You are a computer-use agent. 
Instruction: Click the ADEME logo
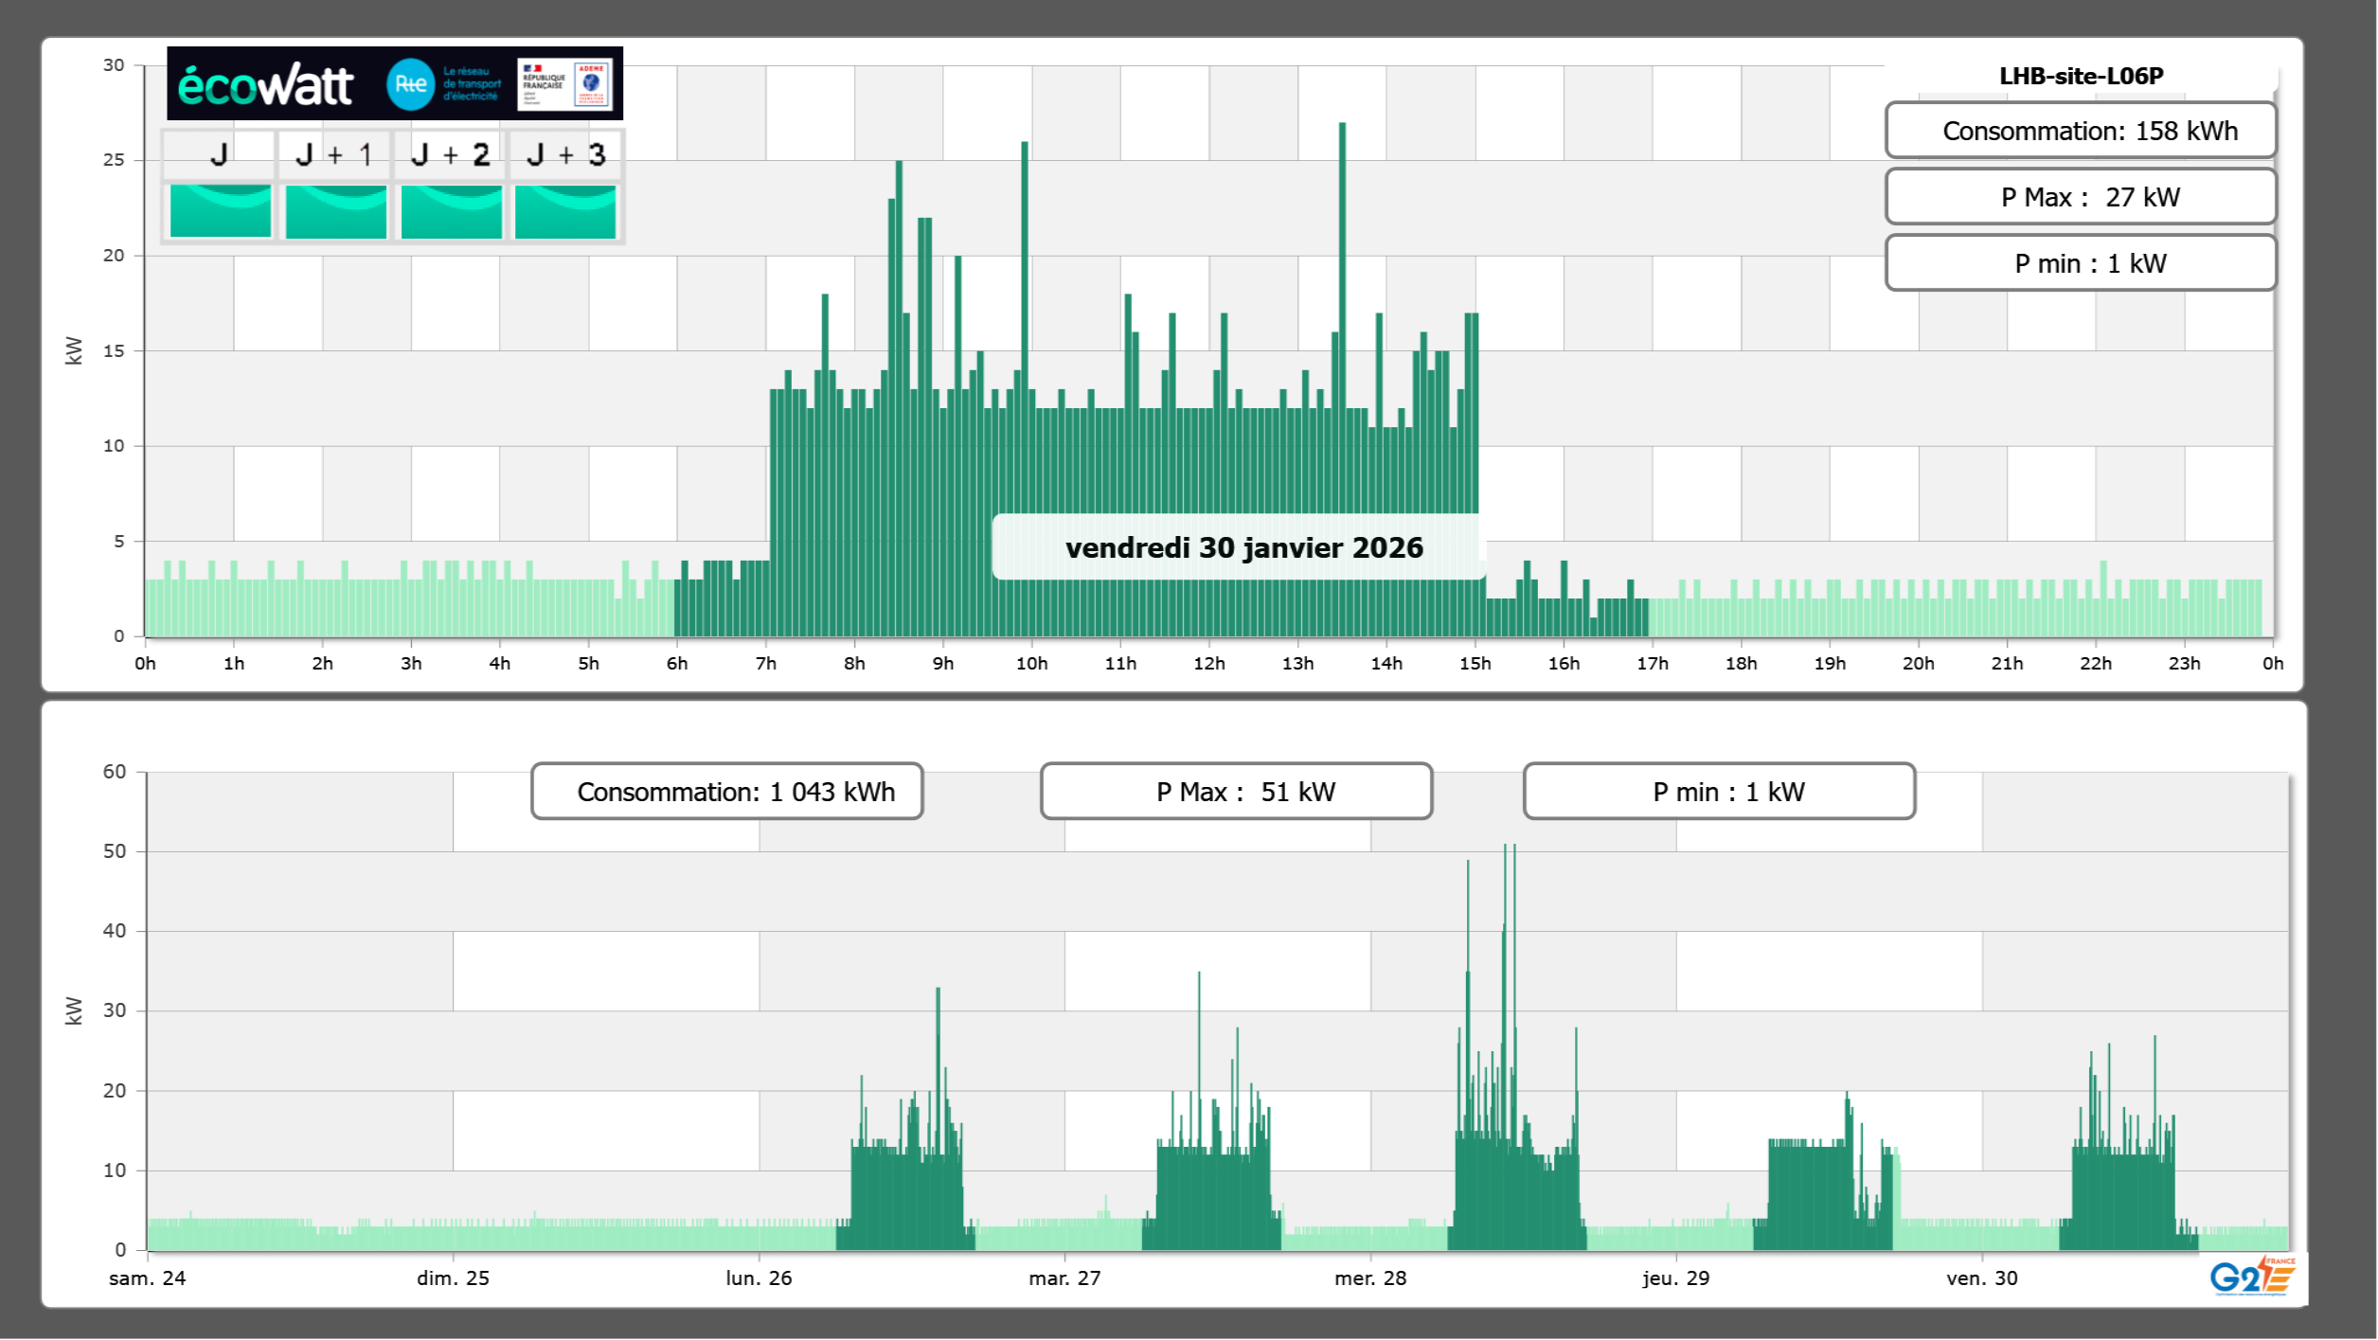(x=592, y=83)
